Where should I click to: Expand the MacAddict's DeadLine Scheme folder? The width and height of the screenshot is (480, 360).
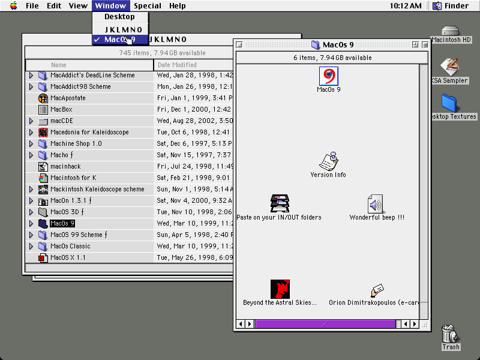coord(31,76)
